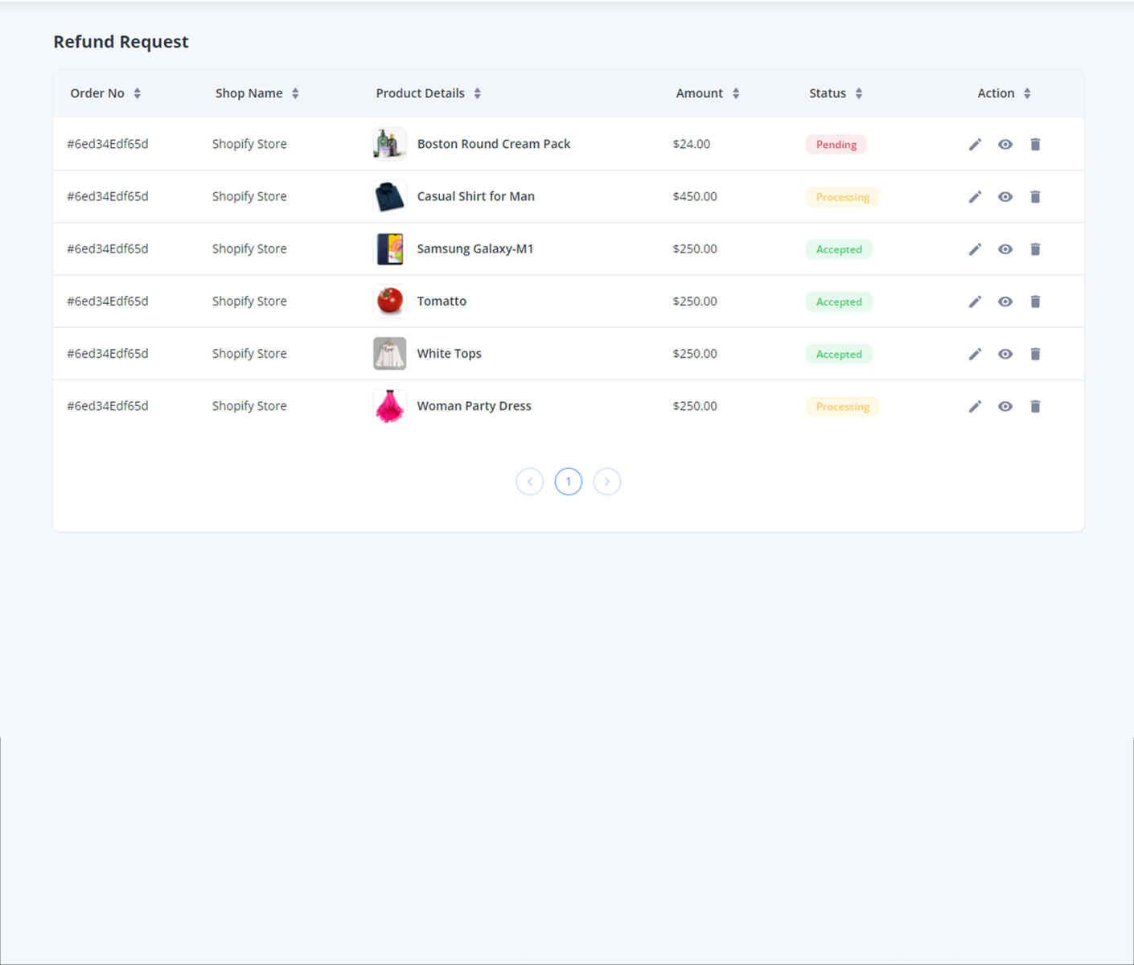This screenshot has width=1134, height=965.
Task: Go to the next page
Action: pos(607,481)
